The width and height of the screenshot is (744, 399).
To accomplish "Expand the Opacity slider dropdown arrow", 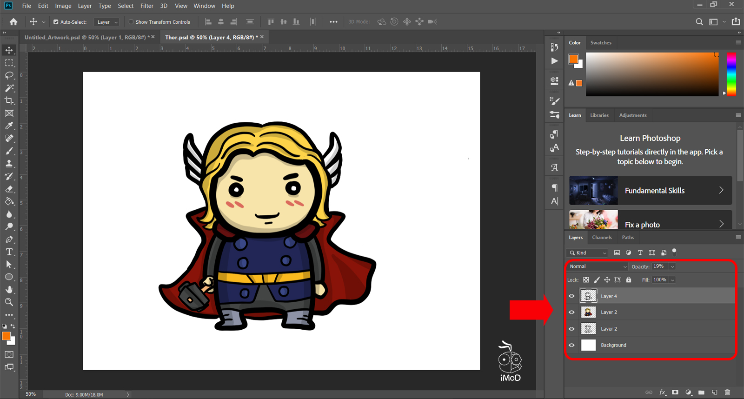I will (672, 266).
